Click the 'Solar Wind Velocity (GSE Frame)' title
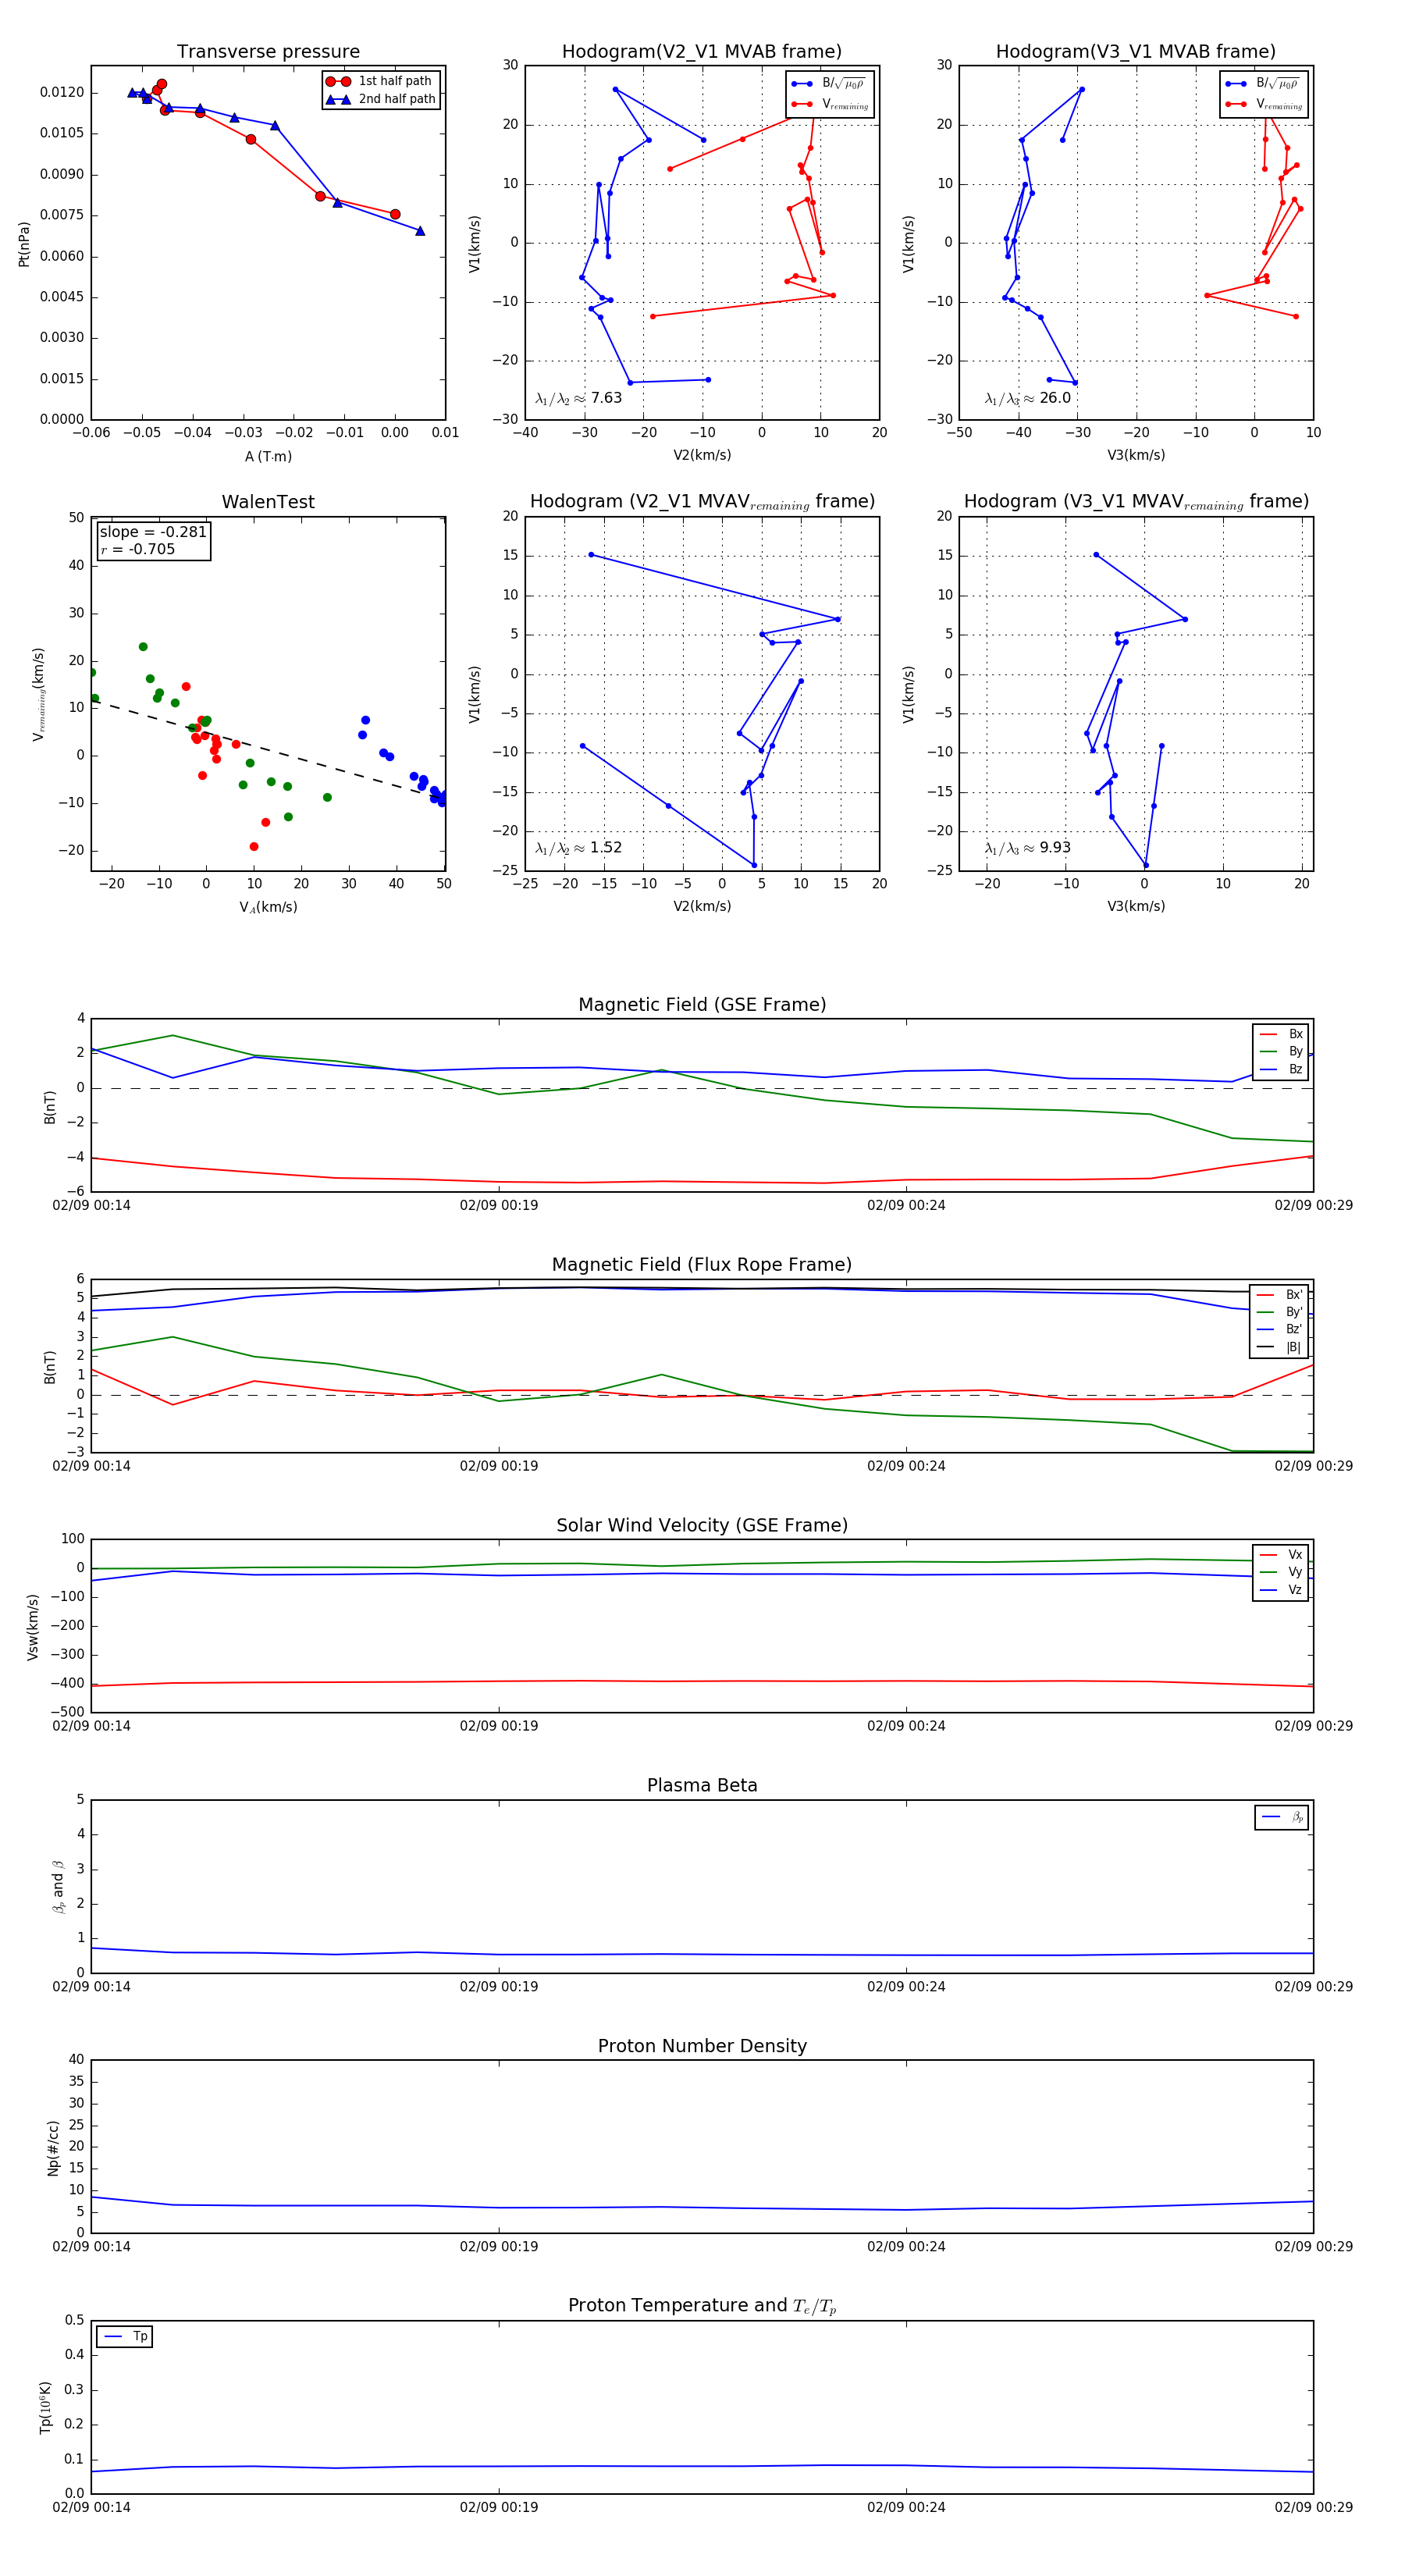 pos(702,1525)
